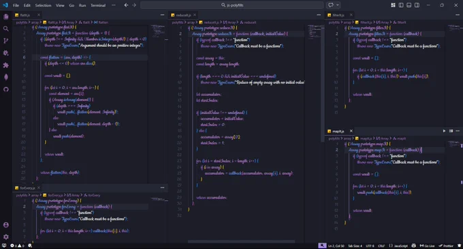This screenshot has height=249, width=463.
Task: Start the Go Live server
Action: (x=428, y=246)
